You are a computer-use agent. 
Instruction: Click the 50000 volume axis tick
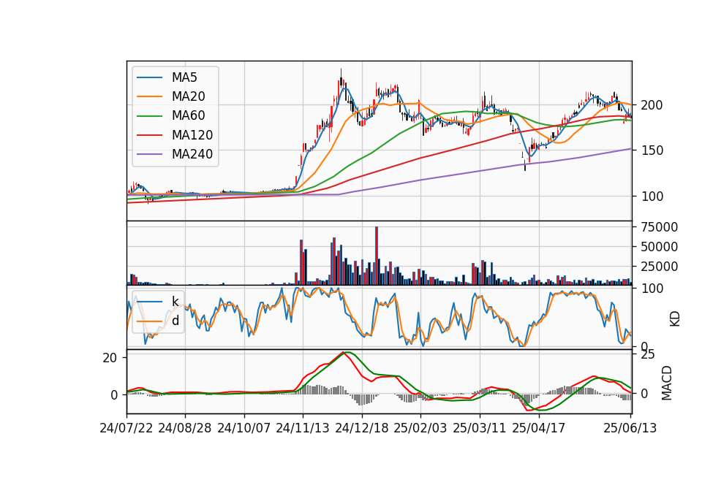(x=660, y=247)
